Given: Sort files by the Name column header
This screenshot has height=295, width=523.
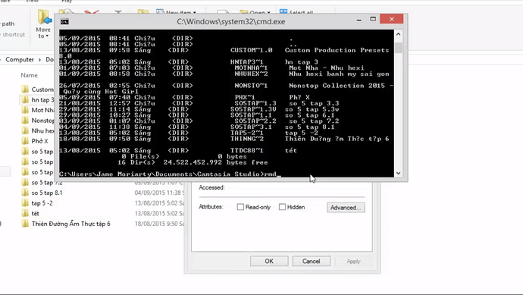Looking at the screenshot, I should tap(29, 75).
